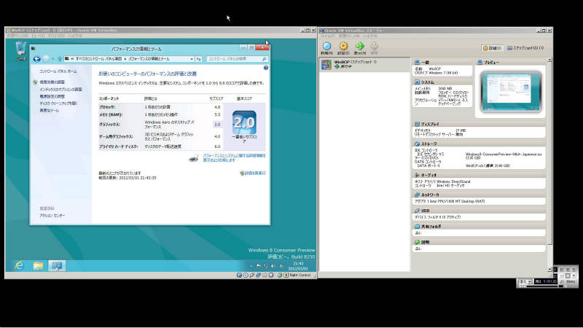583x328 pixels.
Task: Open VM Settings (設定) gear icon
Action: click(343, 47)
